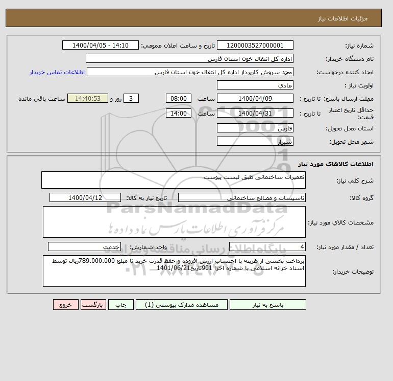Viewport: 393px width, 381px height.
Task: Open مشاهده مدارک پیوستی (1) attachments
Action: coord(182,304)
